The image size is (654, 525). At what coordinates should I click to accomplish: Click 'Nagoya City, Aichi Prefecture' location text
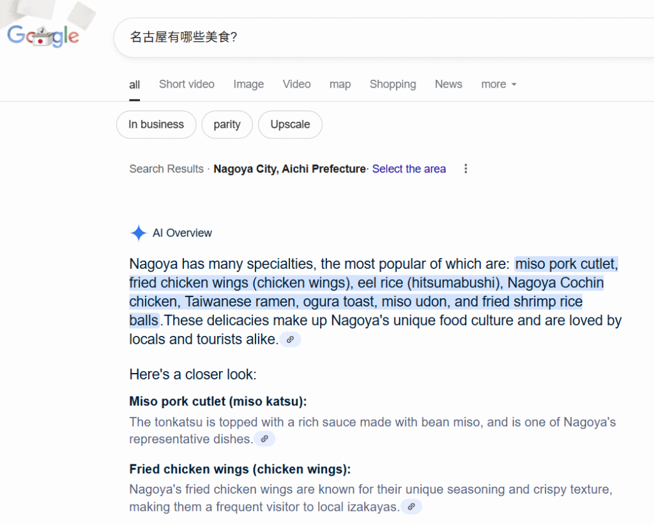pyautogui.click(x=289, y=169)
